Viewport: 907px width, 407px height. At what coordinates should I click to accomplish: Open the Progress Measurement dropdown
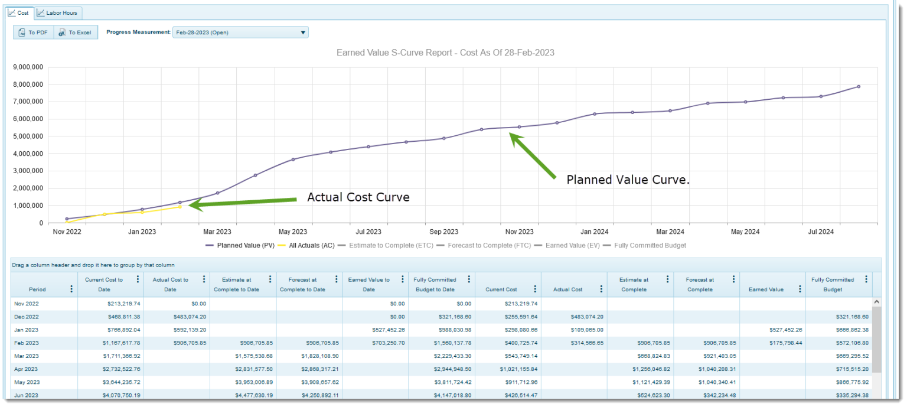pos(303,32)
